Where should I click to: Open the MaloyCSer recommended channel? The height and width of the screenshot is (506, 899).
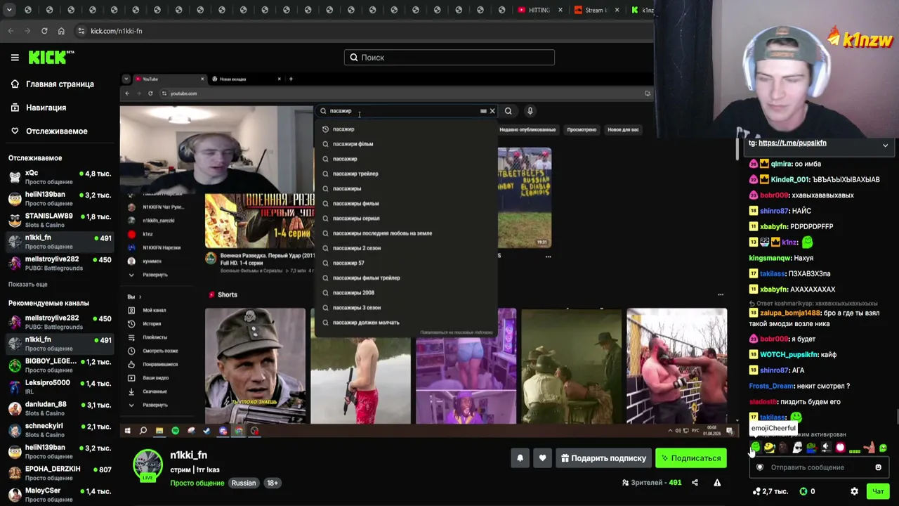pos(60,495)
